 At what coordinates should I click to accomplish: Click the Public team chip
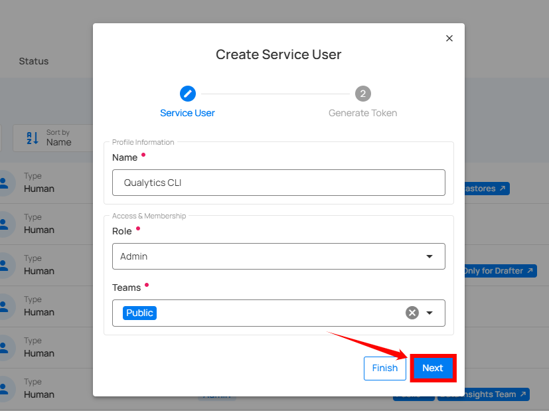pyautogui.click(x=139, y=313)
